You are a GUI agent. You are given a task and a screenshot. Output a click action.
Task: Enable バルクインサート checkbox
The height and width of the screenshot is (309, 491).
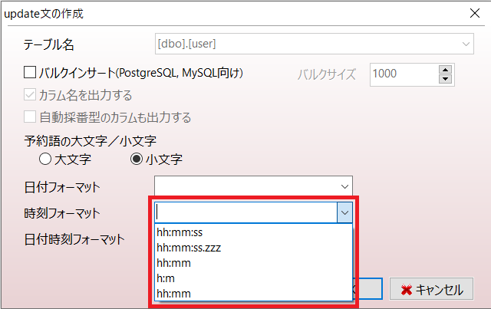pyautogui.click(x=30, y=72)
